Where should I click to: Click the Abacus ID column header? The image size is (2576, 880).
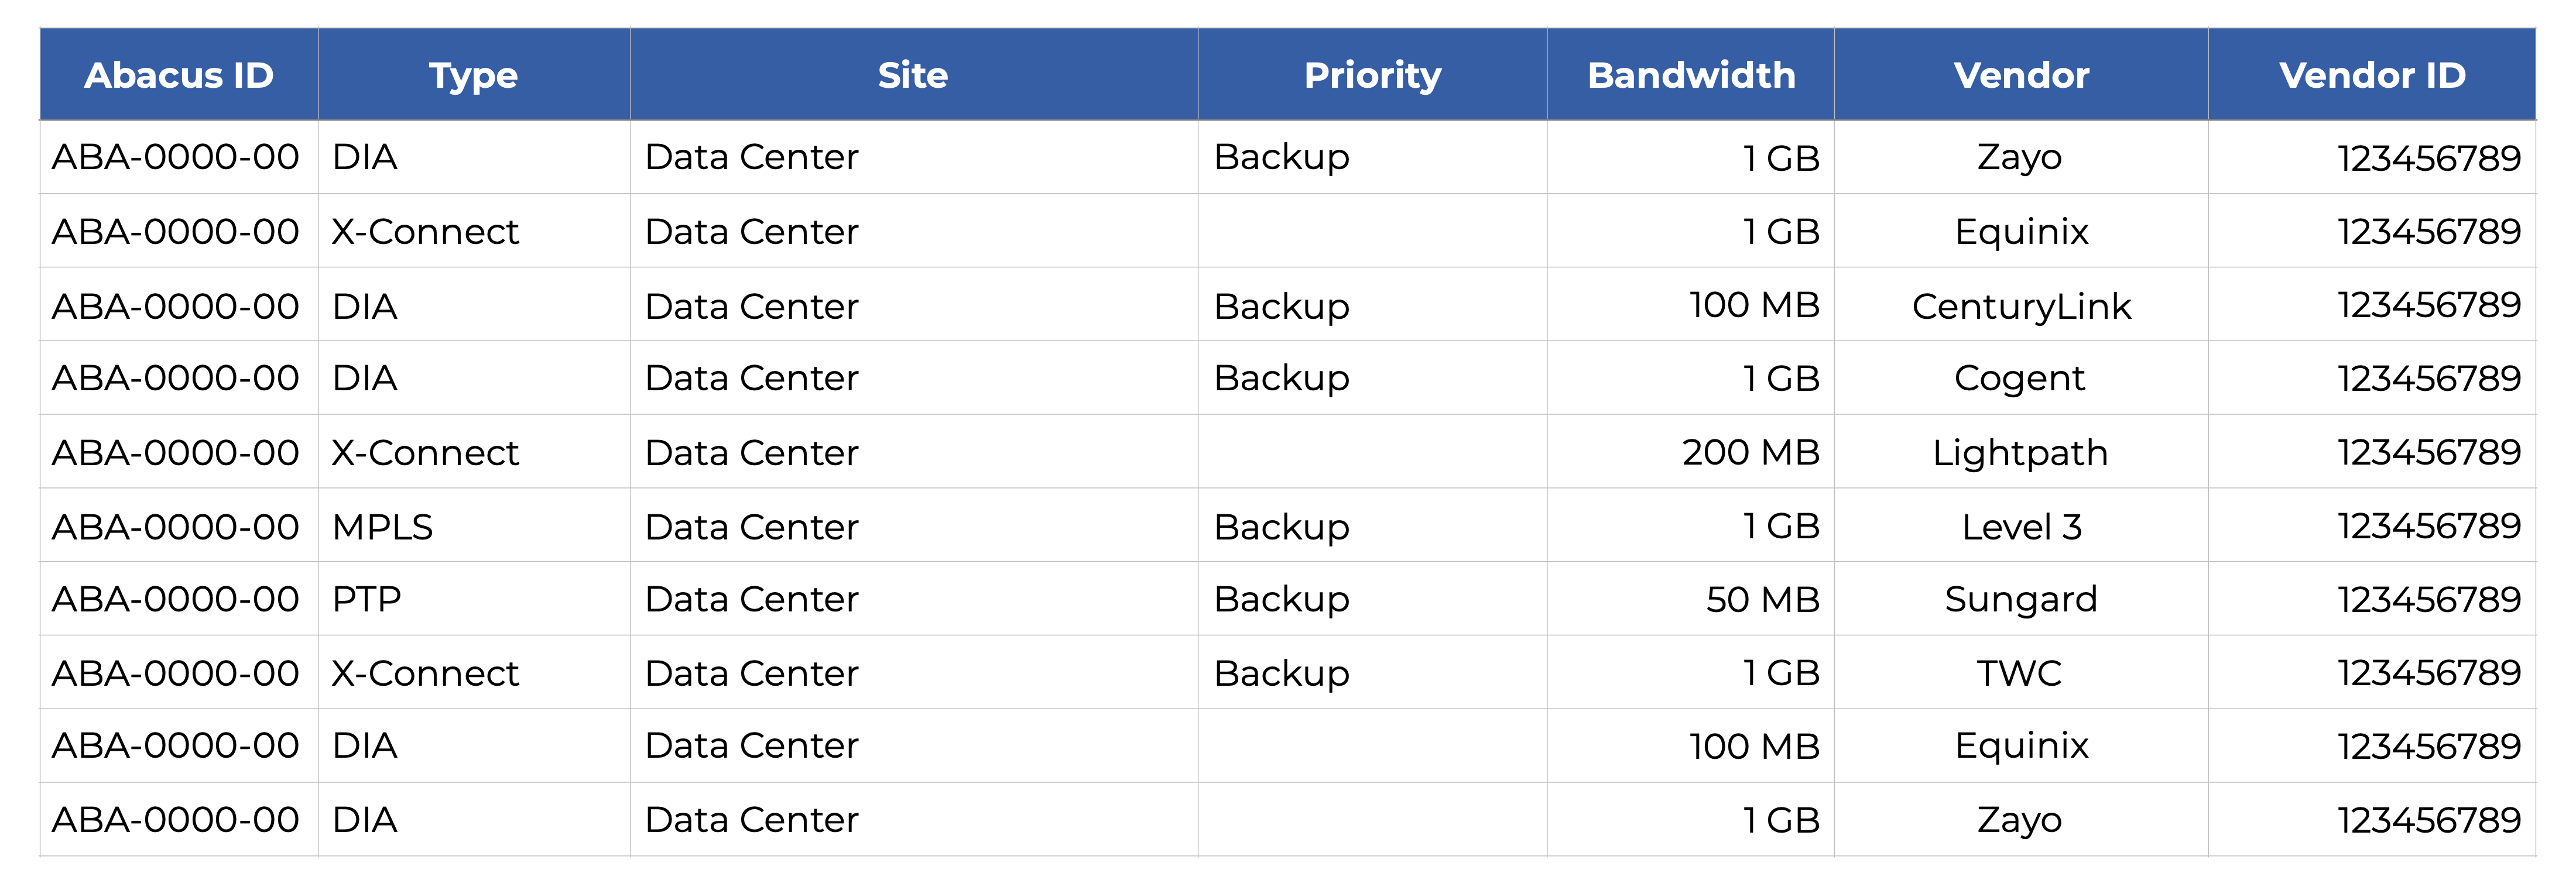click(x=179, y=75)
